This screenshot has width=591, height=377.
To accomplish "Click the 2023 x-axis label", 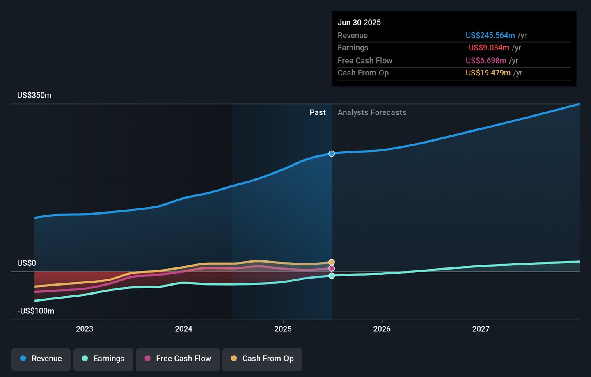I will (x=85, y=329).
